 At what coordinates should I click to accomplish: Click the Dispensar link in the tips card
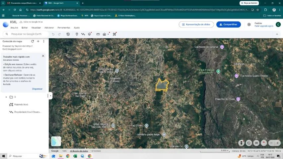click(37, 89)
